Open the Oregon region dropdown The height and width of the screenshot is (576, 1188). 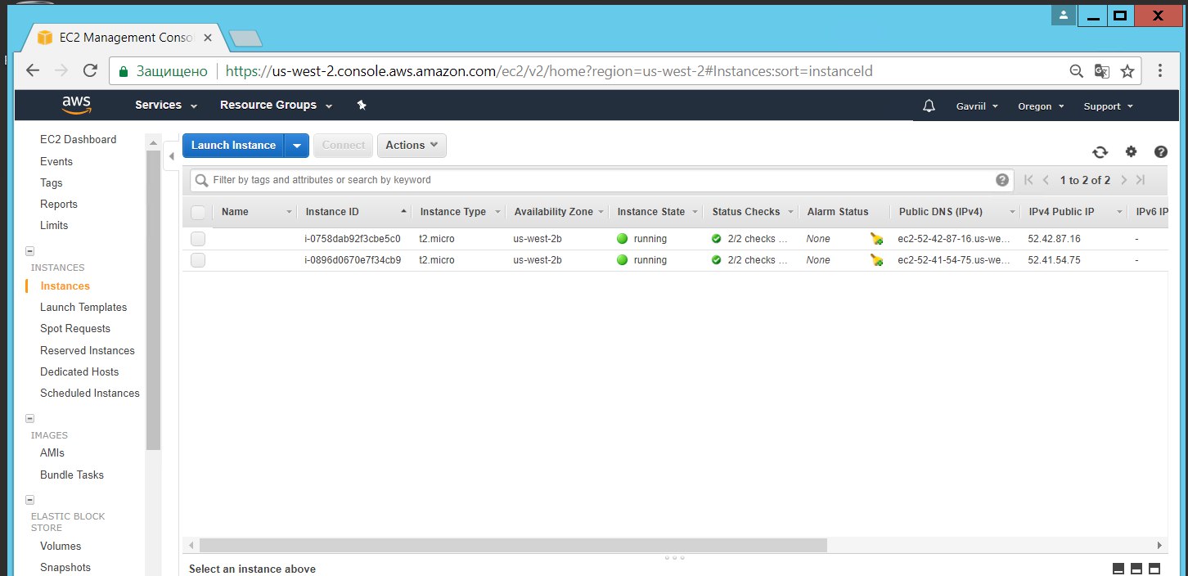pyautogui.click(x=1040, y=106)
